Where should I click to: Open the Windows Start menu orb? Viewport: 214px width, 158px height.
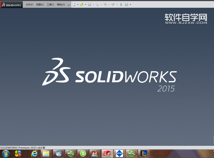click(6, 154)
